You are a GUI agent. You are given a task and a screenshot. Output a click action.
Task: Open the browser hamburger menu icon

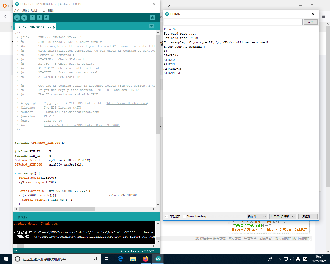click(324, 16)
